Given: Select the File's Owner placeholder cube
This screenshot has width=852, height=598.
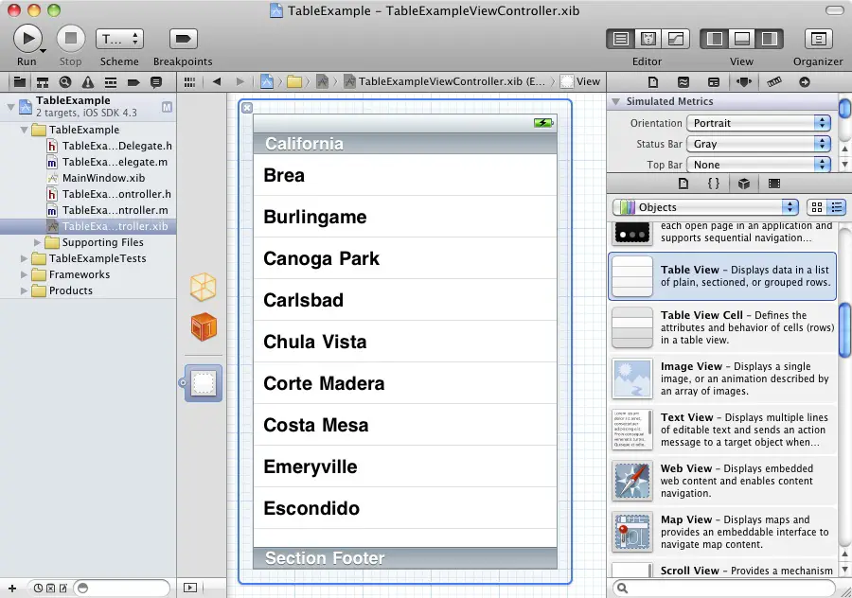Looking at the screenshot, I should (x=204, y=287).
